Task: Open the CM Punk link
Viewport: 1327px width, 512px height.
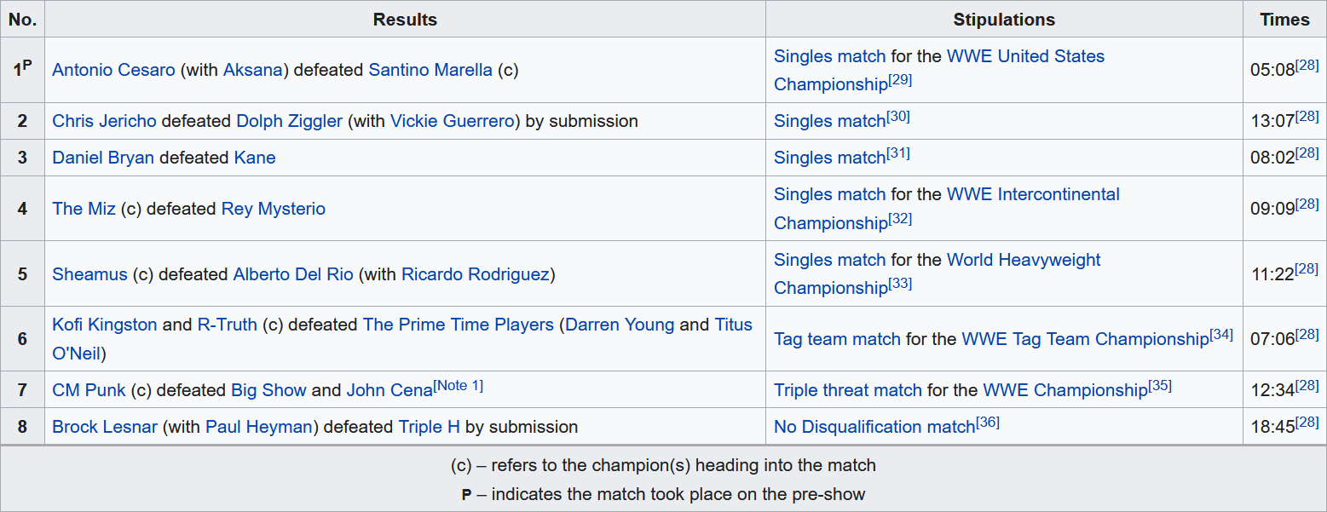Action: click(89, 390)
